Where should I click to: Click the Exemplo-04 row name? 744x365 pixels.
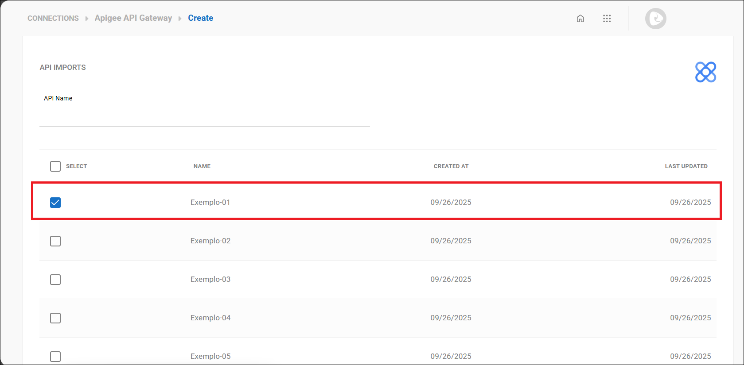(x=210, y=318)
